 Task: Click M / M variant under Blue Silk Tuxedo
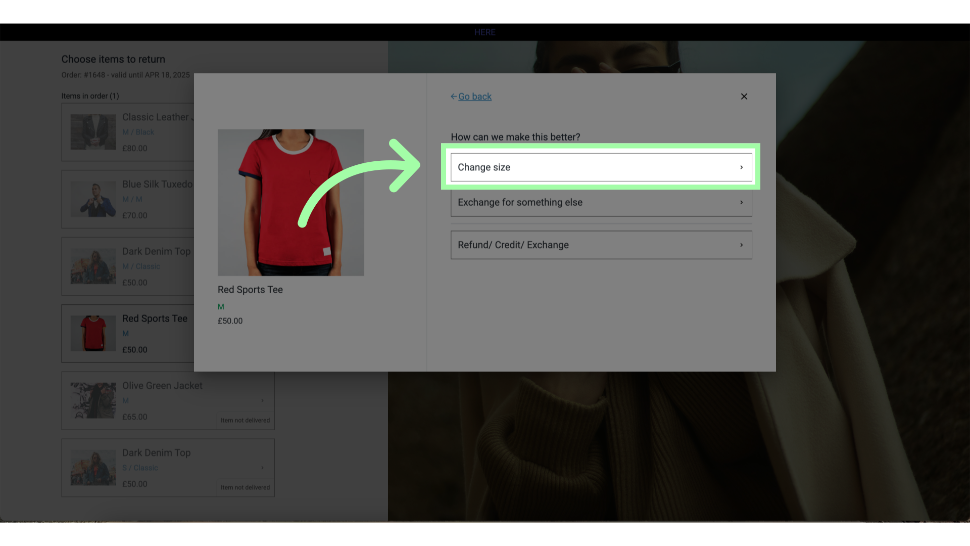point(132,200)
